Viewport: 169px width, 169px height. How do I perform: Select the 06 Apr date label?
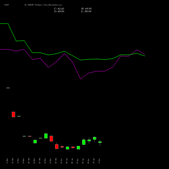click(x=72, y=161)
